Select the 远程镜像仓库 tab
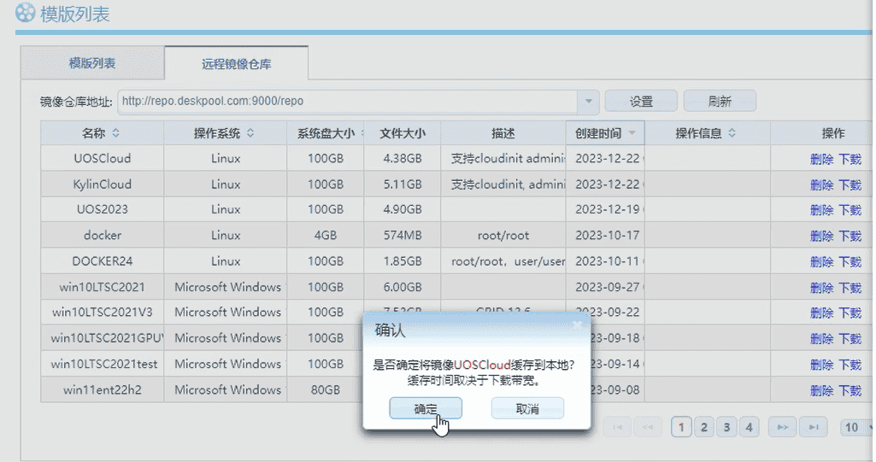Viewport: 876px width, 462px height. point(237,63)
